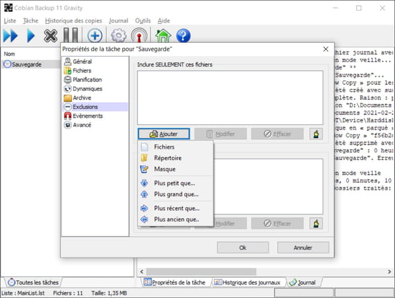Click the log scrollbar right arrow
This screenshot has width=395, height=298.
(x=389, y=272)
